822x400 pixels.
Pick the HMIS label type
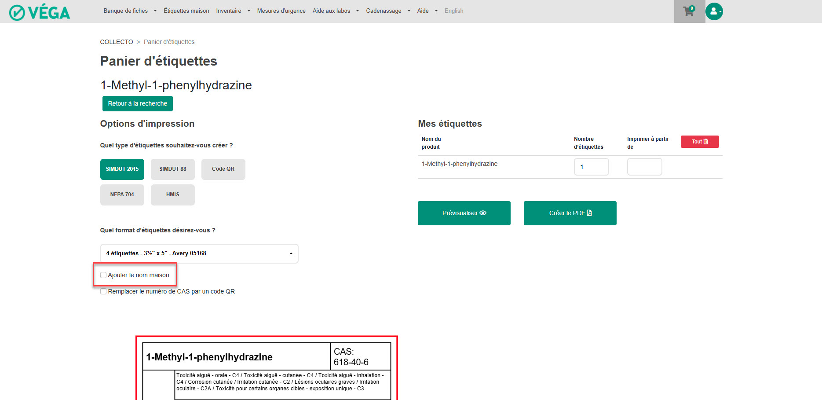[172, 194]
